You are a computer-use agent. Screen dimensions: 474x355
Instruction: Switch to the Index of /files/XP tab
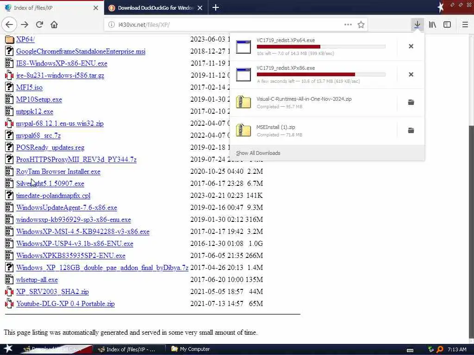[51, 8]
